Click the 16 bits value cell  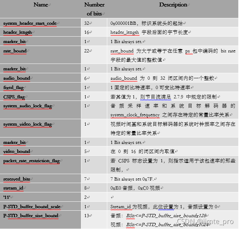94,32
